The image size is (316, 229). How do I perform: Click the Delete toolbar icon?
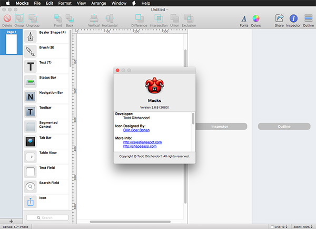[7, 18]
